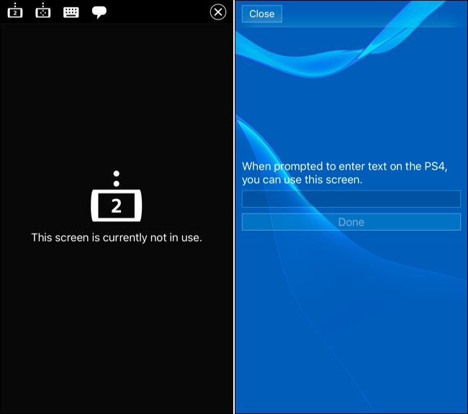468x414 pixels.
Task: Open the comment speech bubble icon
Action: tap(99, 12)
